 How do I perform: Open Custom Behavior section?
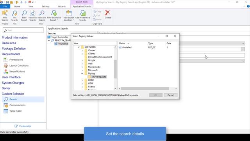[x=13, y=94]
